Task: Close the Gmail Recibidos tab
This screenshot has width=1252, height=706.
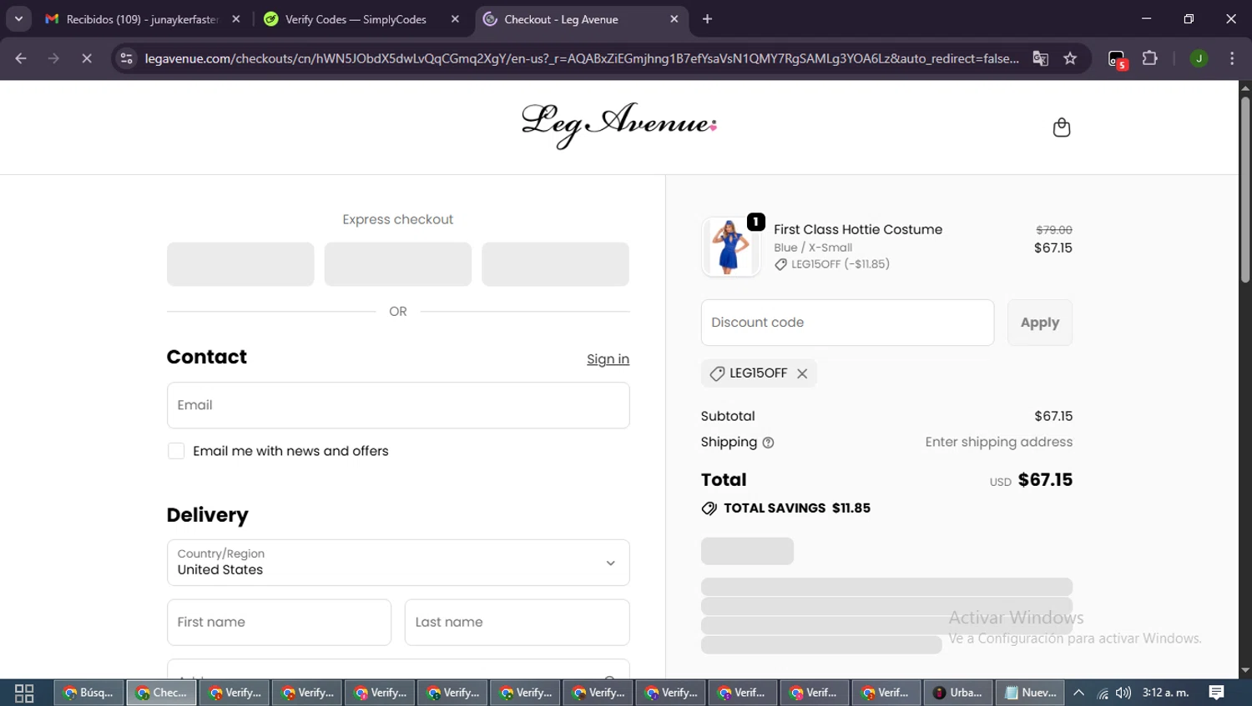Action: click(236, 19)
